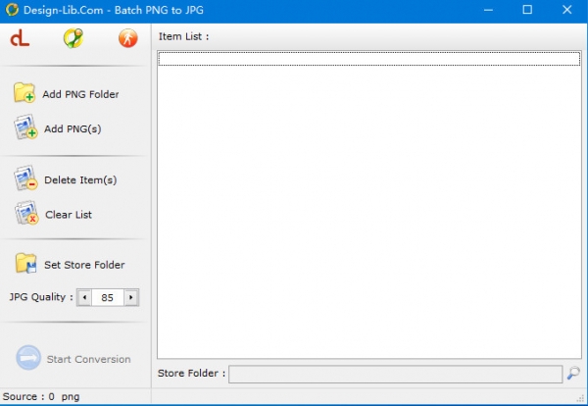Click the 'JPG Quality :' label

(x=41, y=297)
